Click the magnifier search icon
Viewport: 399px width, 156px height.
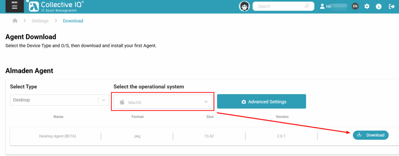click(307, 6)
